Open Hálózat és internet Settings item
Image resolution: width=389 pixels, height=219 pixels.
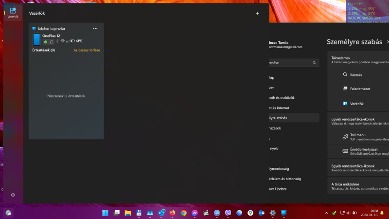[x=294, y=108]
